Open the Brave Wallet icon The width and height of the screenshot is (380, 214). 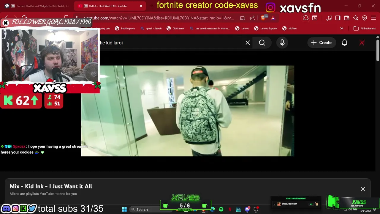347,18
